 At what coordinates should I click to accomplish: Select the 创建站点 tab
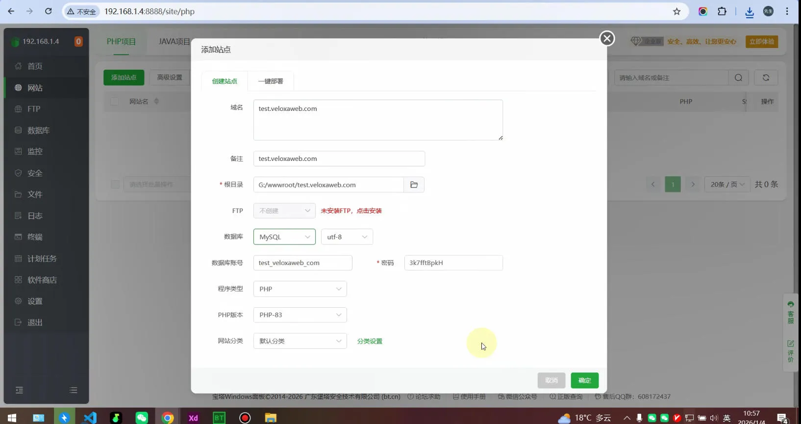(x=225, y=81)
